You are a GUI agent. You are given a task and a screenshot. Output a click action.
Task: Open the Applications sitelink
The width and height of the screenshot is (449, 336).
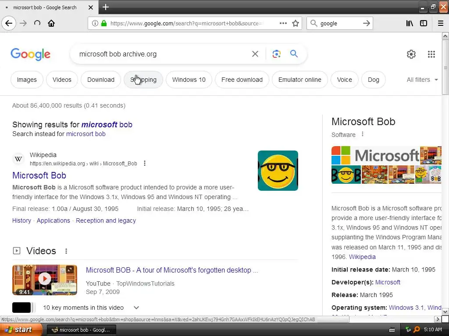point(53,220)
